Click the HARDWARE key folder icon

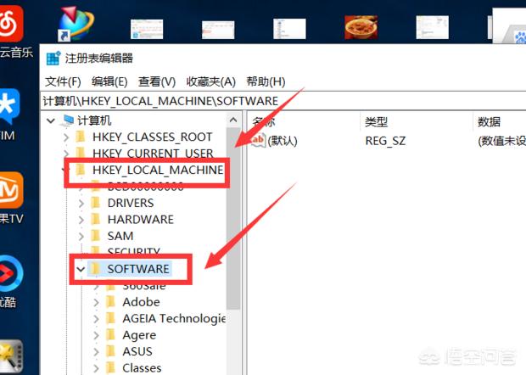point(95,219)
